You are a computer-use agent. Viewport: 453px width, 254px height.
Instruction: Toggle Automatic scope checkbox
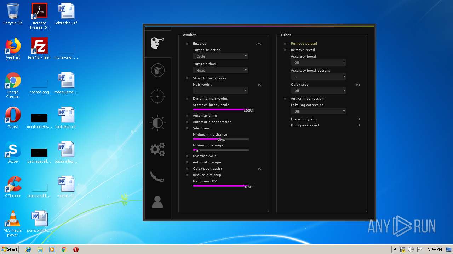187,162
